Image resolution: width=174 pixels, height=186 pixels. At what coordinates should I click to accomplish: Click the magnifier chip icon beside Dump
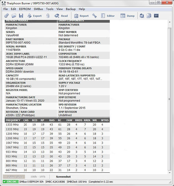tap(142, 16)
